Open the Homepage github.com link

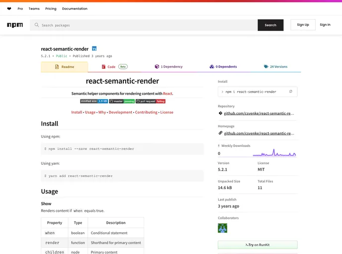pos(259,133)
